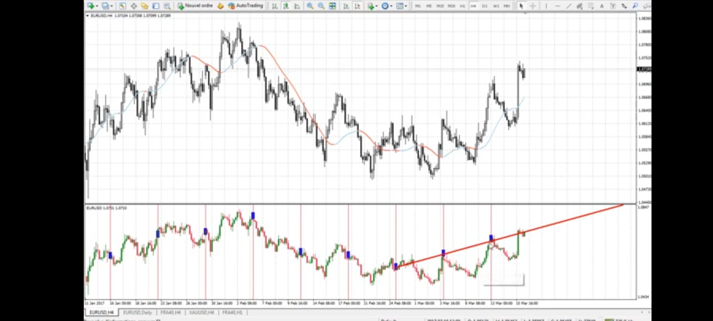Expand the New Chart dropdown arrow
Image resolution: width=713 pixels, height=321 pixels.
click(96, 6)
